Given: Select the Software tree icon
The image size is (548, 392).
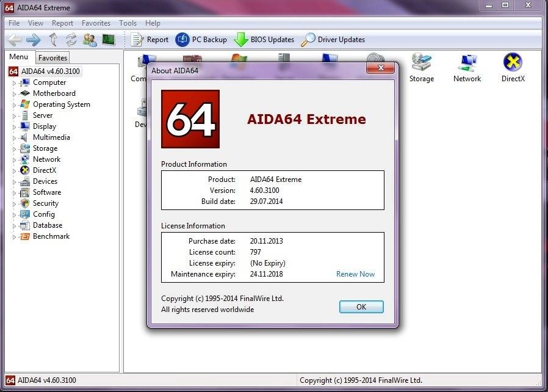Looking at the screenshot, I should (25, 192).
